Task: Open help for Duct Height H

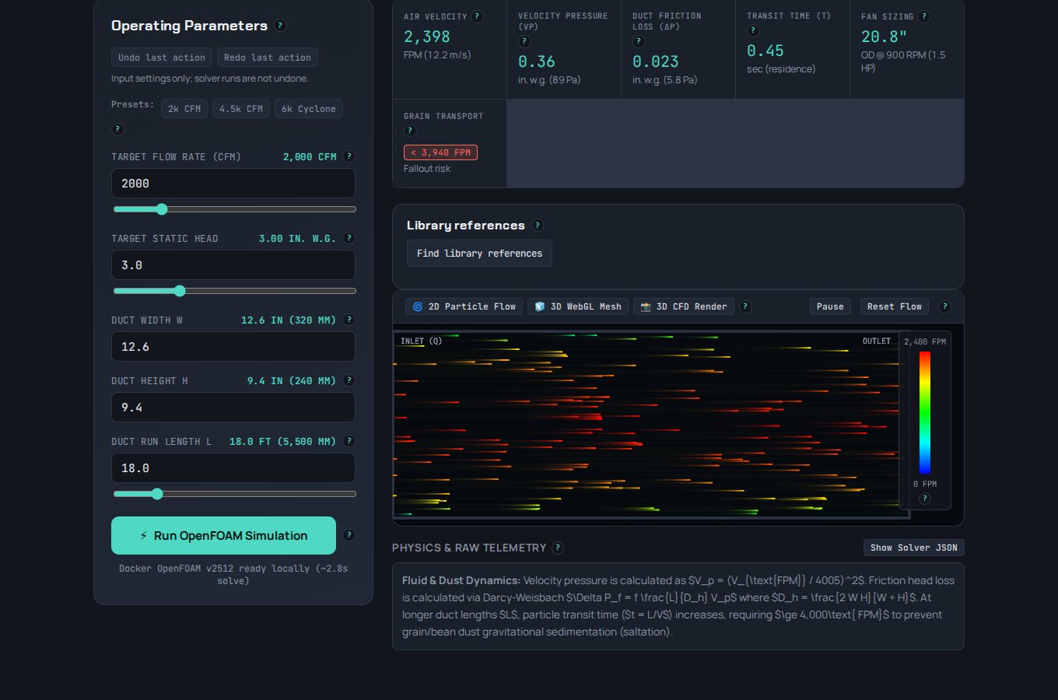Action: (349, 380)
